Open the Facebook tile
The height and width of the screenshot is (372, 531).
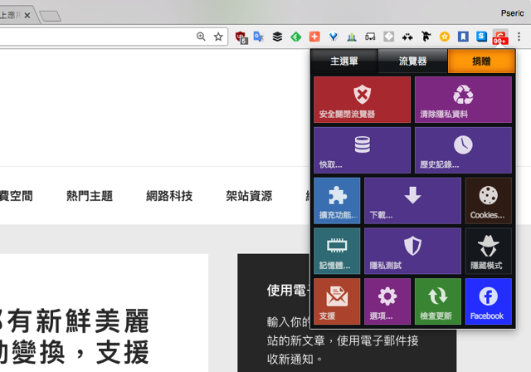coord(488,301)
